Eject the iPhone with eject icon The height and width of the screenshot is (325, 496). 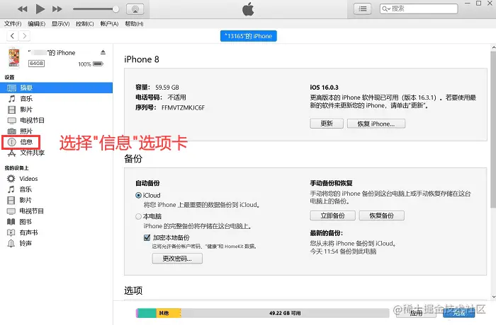tap(103, 52)
